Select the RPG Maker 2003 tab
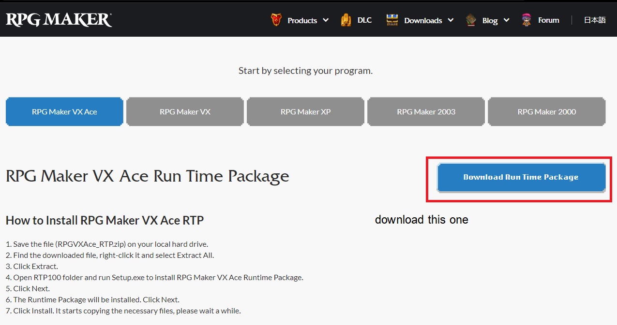The image size is (617, 325). click(426, 112)
